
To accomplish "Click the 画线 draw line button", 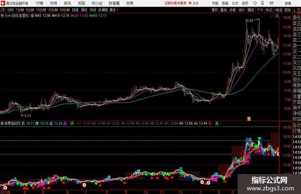I will 251,10.
